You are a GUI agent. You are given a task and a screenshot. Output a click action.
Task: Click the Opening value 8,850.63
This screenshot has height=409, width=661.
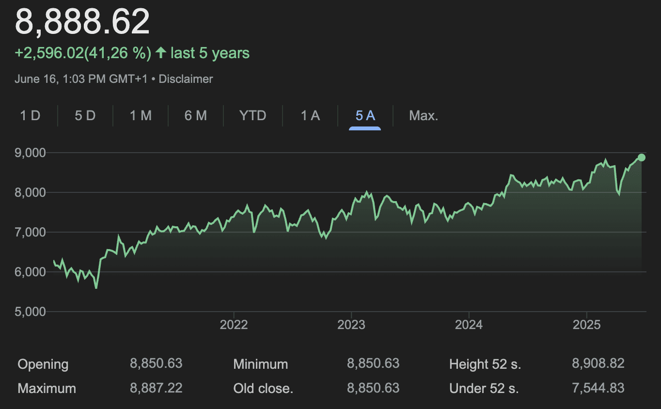(x=156, y=363)
